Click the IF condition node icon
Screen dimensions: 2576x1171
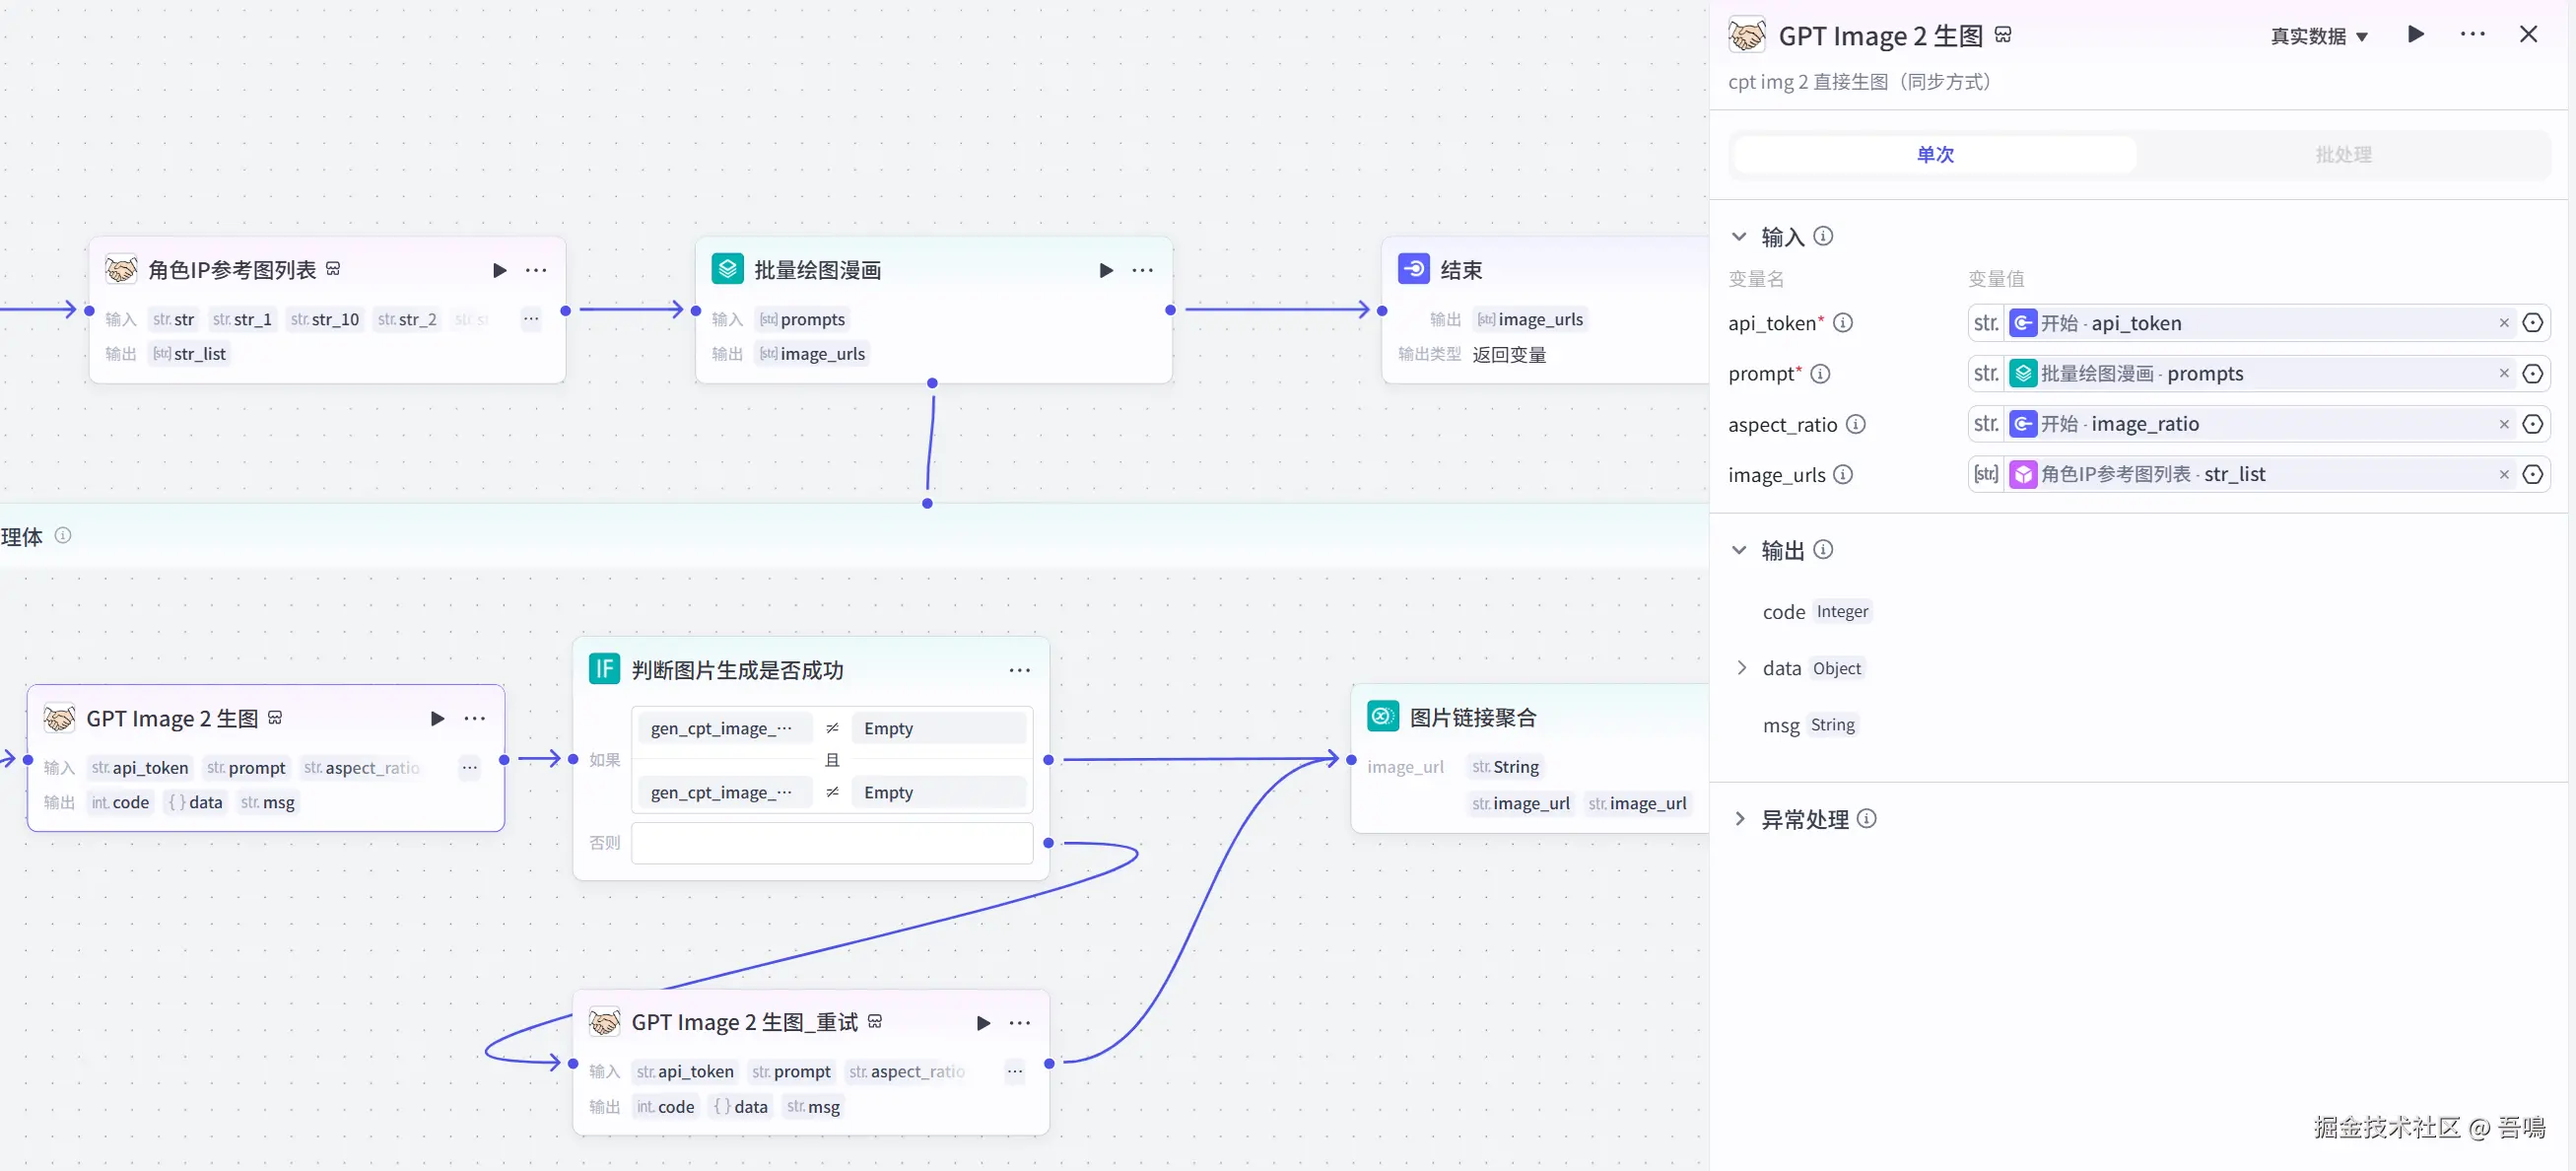(x=604, y=668)
